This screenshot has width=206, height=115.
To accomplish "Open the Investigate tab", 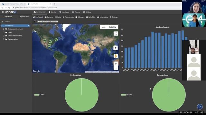I will tap(64, 12).
